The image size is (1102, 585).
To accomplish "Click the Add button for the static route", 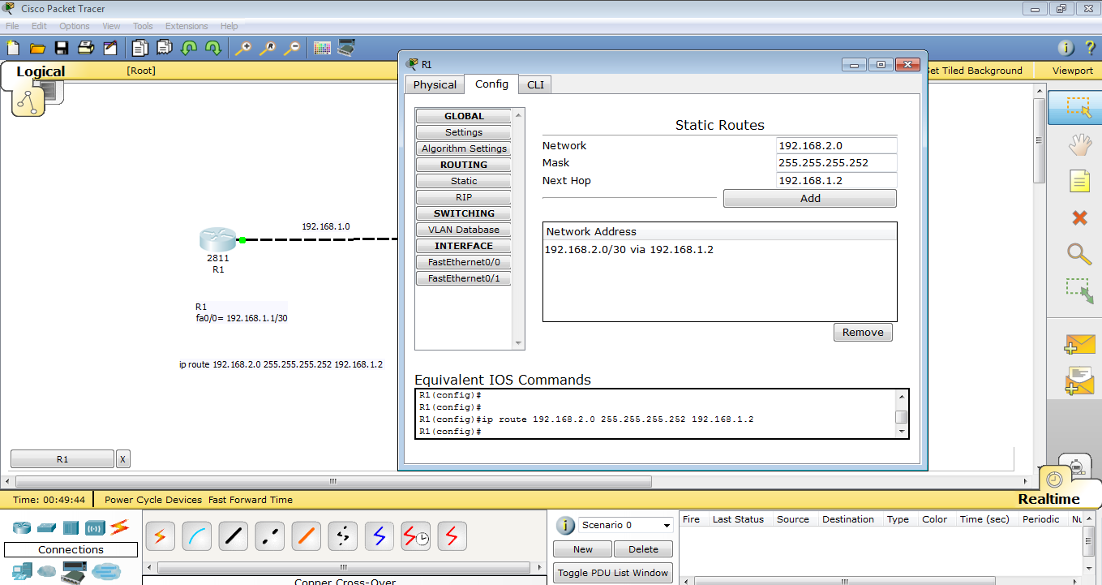I will pyautogui.click(x=809, y=198).
